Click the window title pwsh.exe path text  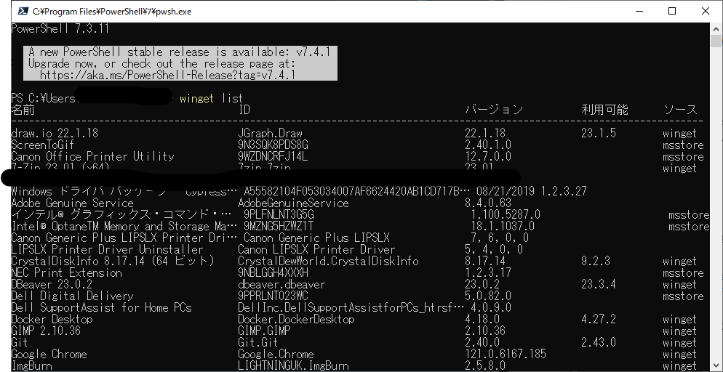coord(112,11)
